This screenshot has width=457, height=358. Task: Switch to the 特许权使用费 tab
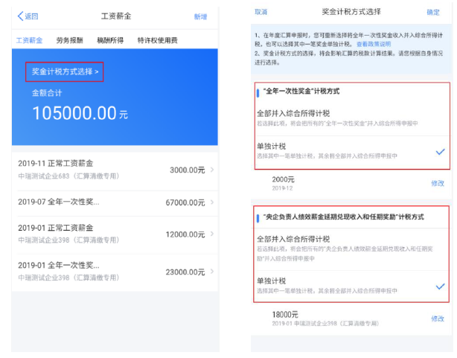[157, 40]
